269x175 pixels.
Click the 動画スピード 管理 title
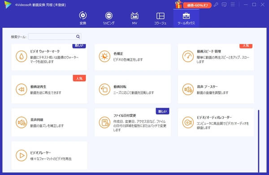tap(209, 51)
